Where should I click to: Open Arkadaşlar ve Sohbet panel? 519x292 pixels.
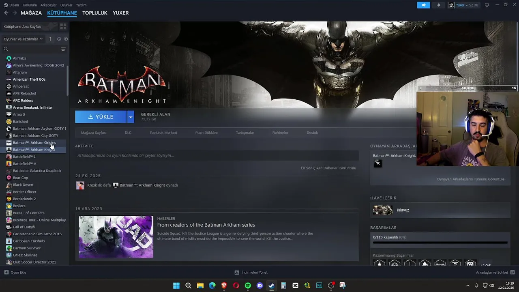(495, 273)
